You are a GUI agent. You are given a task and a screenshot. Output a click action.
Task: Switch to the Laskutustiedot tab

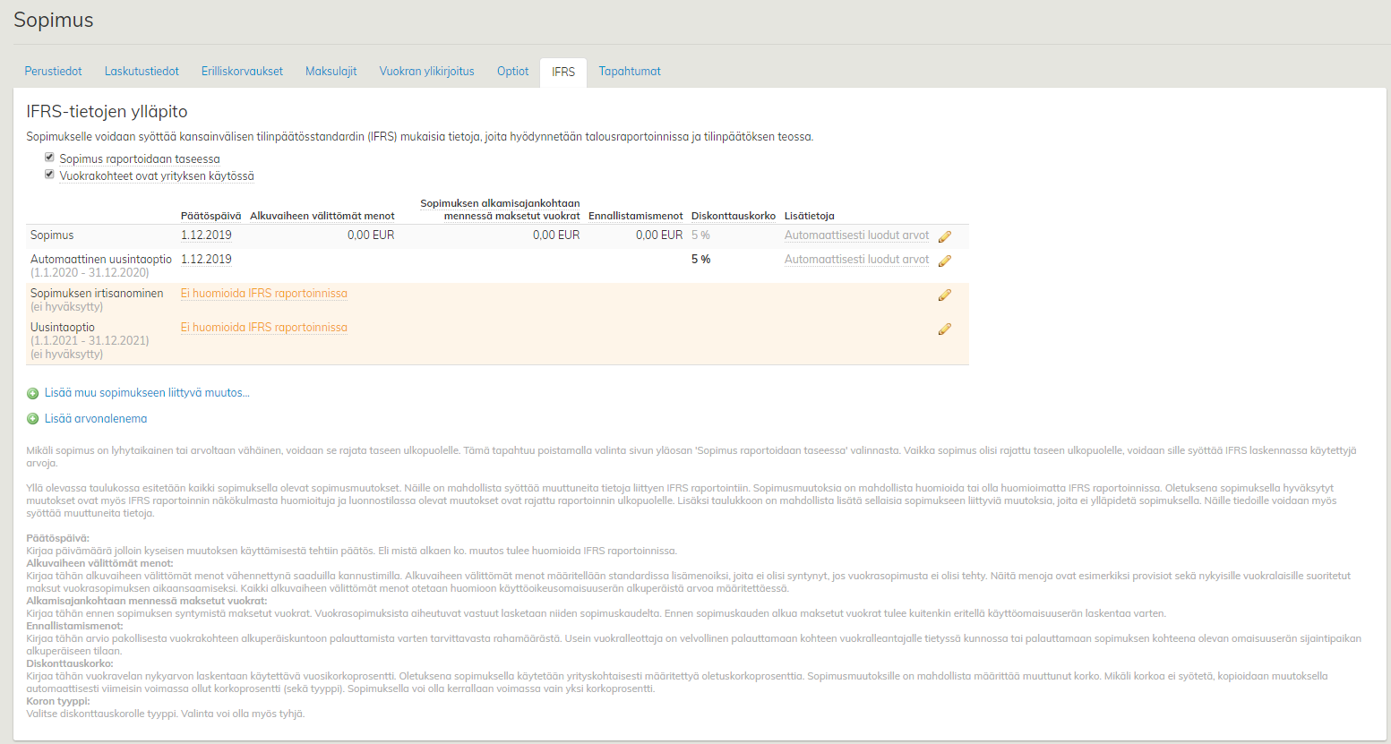pos(142,72)
